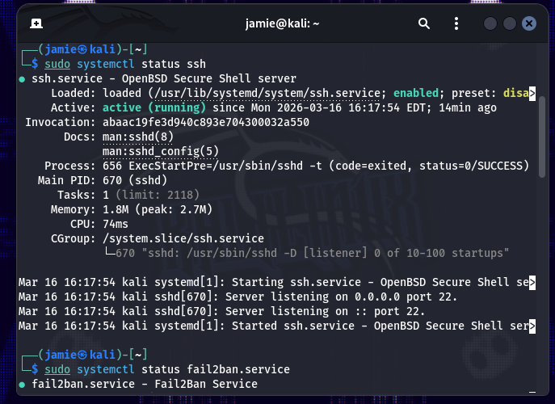Viewport: 555px width, 404px height.
Task: Open the three-dot terminal menu
Action: 456,23
